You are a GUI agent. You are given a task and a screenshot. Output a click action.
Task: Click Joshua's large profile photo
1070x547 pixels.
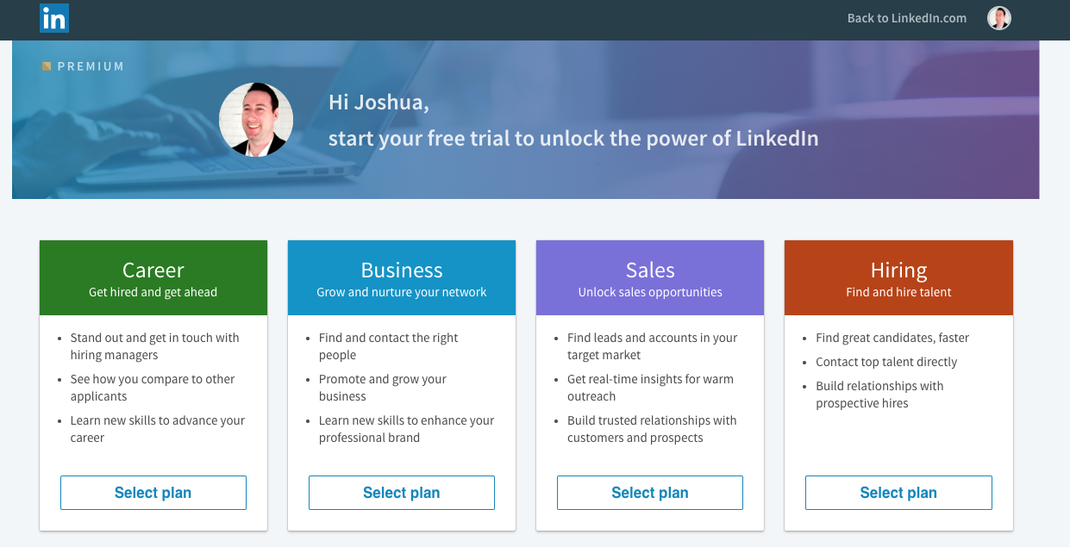(x=256, y=120)
